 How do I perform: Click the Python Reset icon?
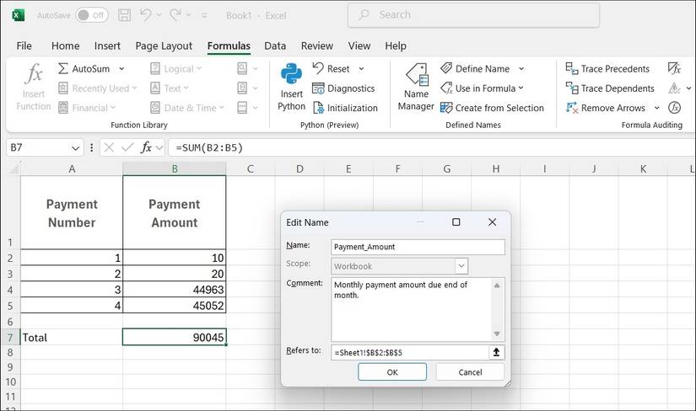(318, 69)
